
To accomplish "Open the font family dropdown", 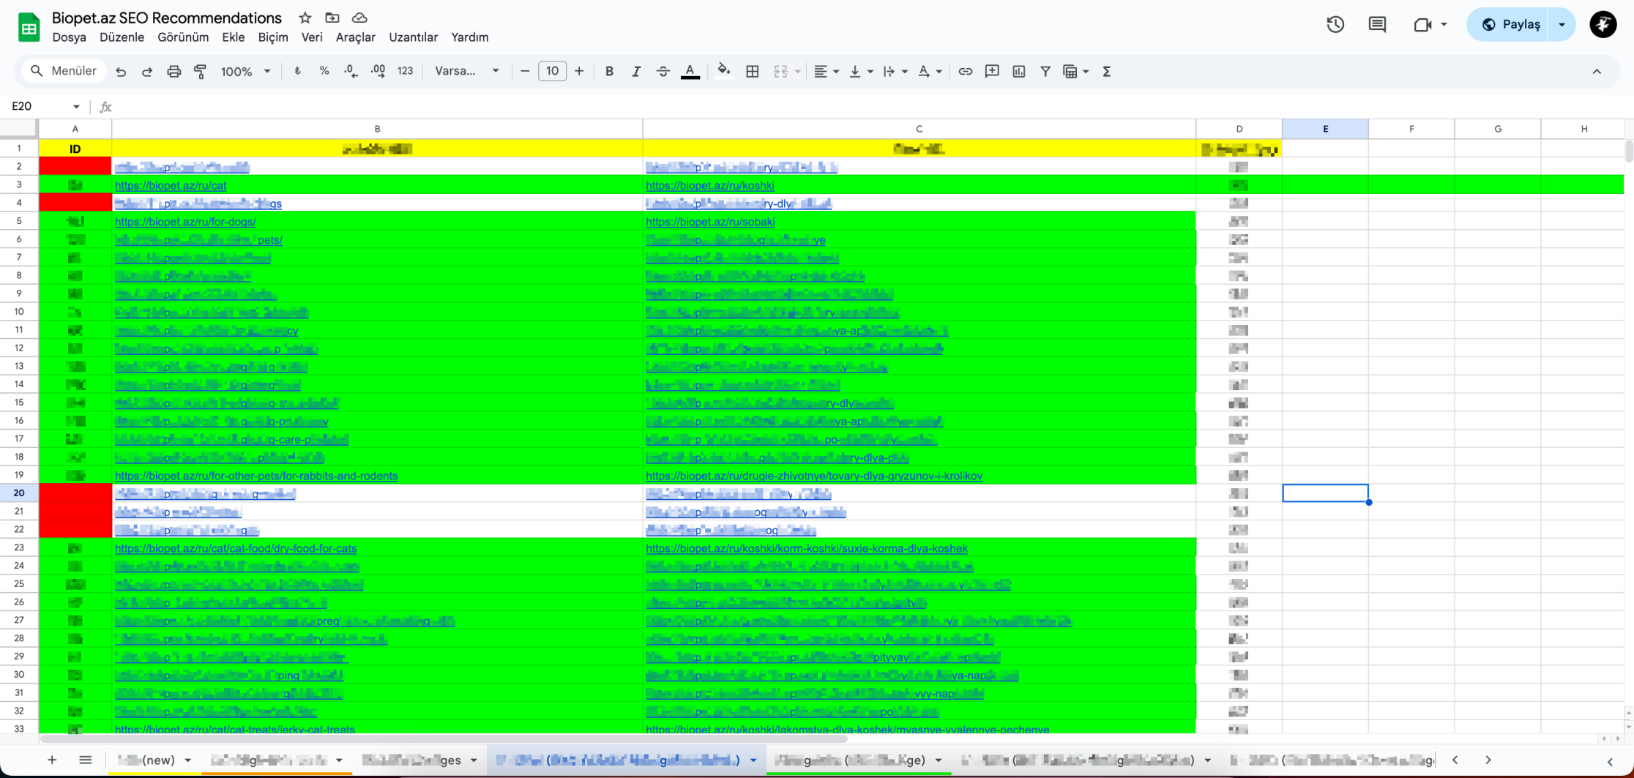I will pos(467,72).
